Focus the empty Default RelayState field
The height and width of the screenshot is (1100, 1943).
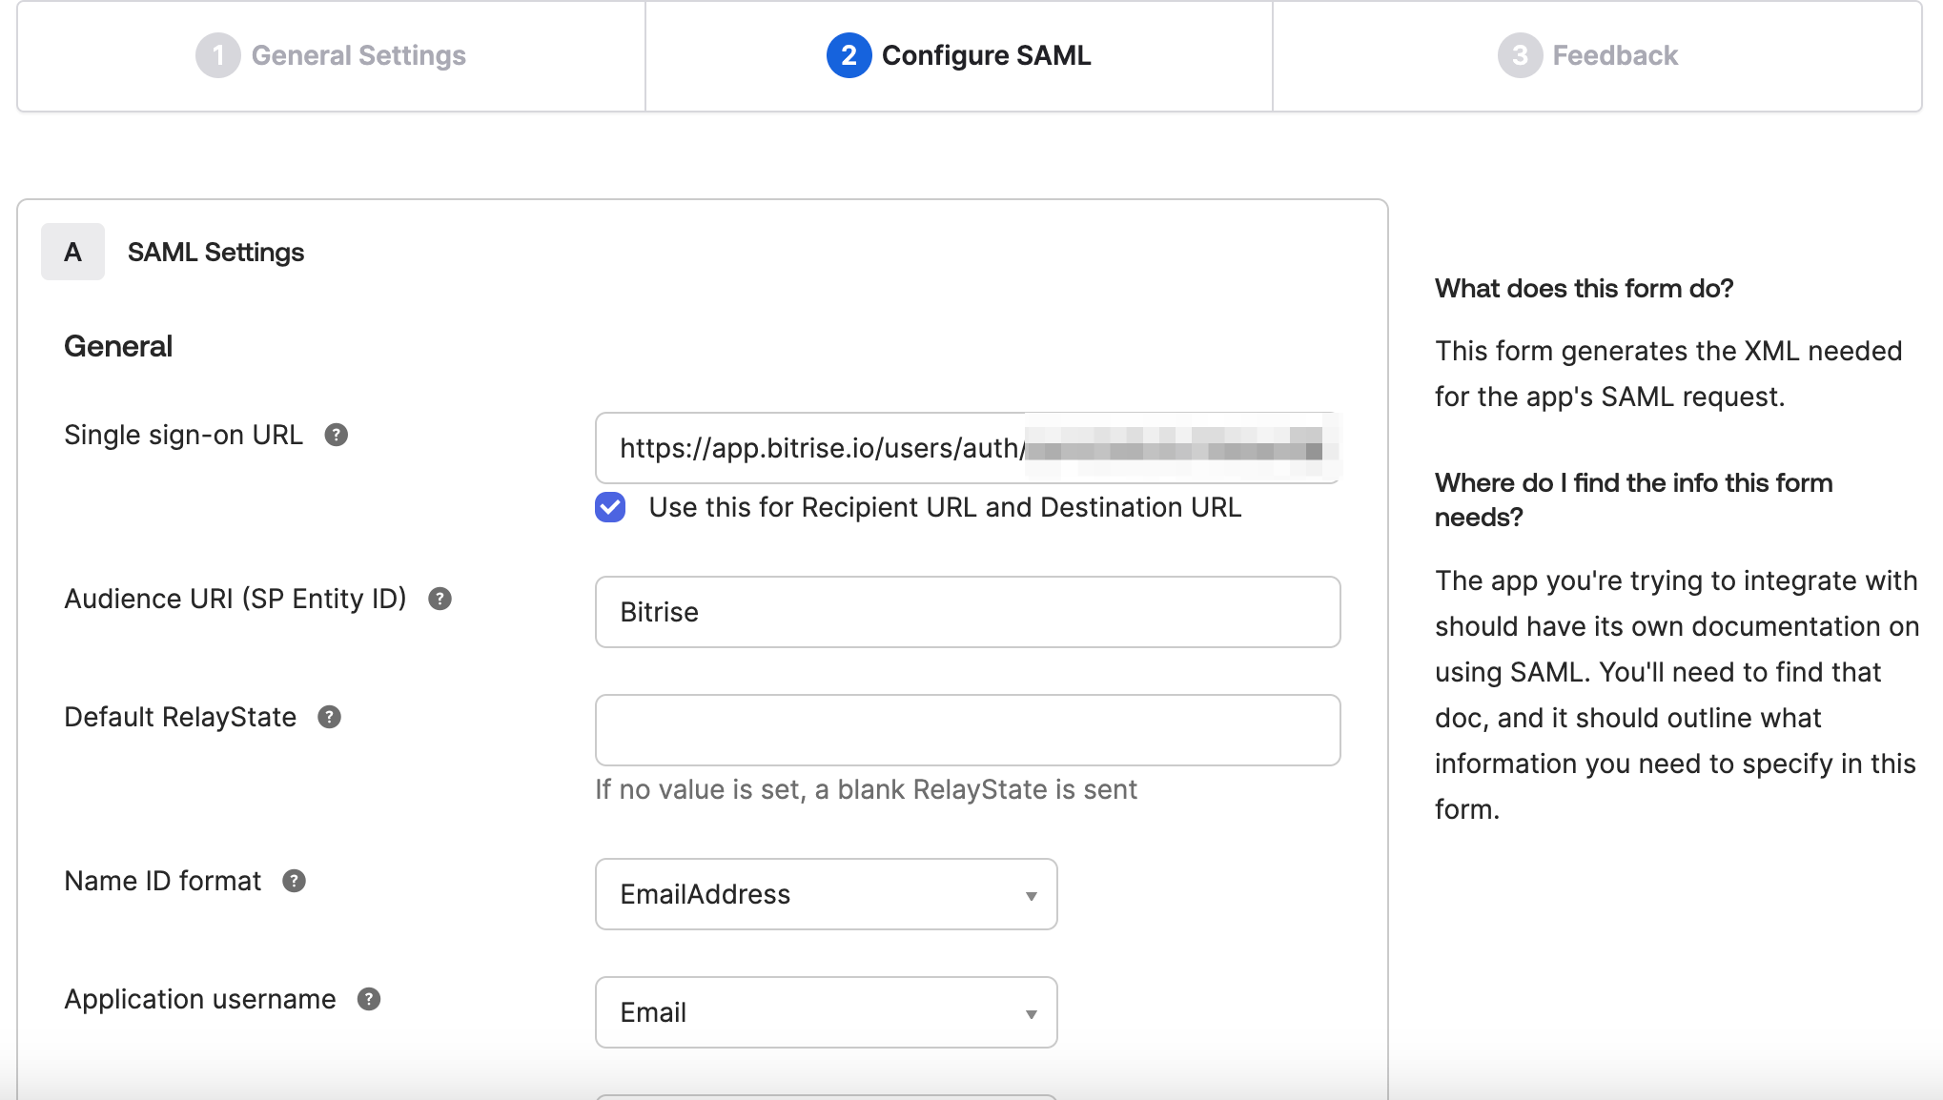(967, 730)
